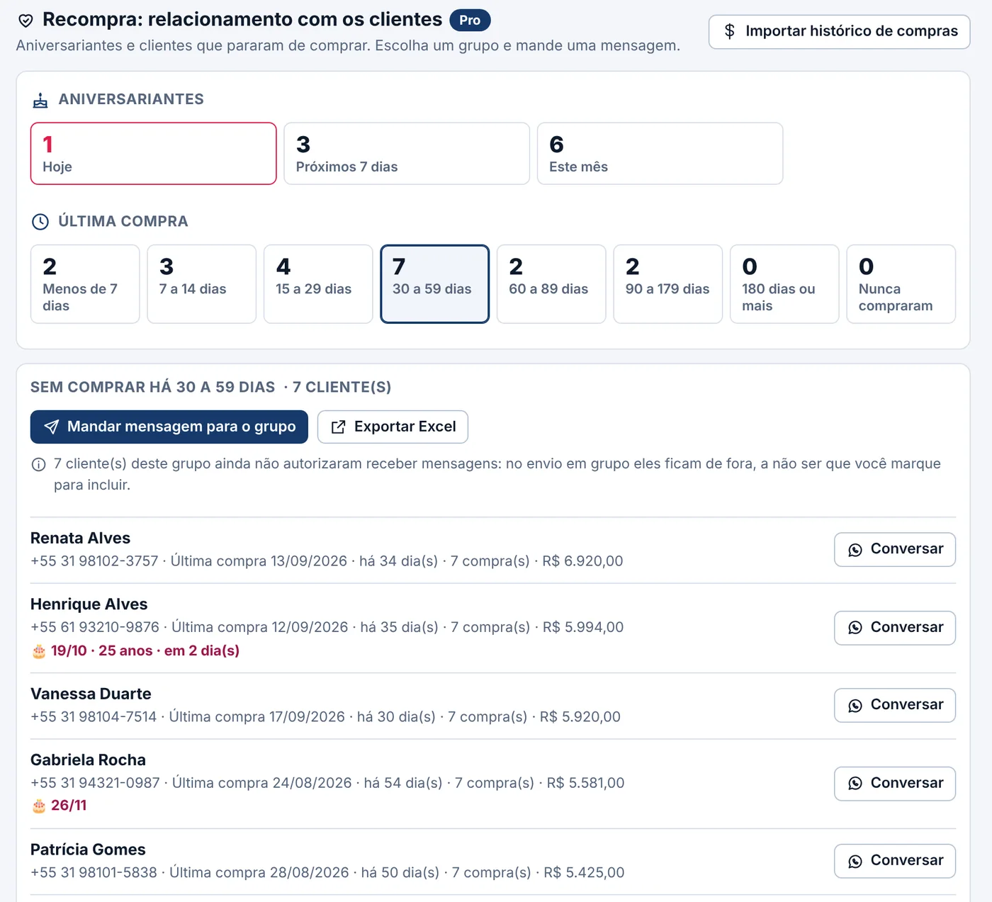Export the list with Exportar Excel

coord(393,427)
